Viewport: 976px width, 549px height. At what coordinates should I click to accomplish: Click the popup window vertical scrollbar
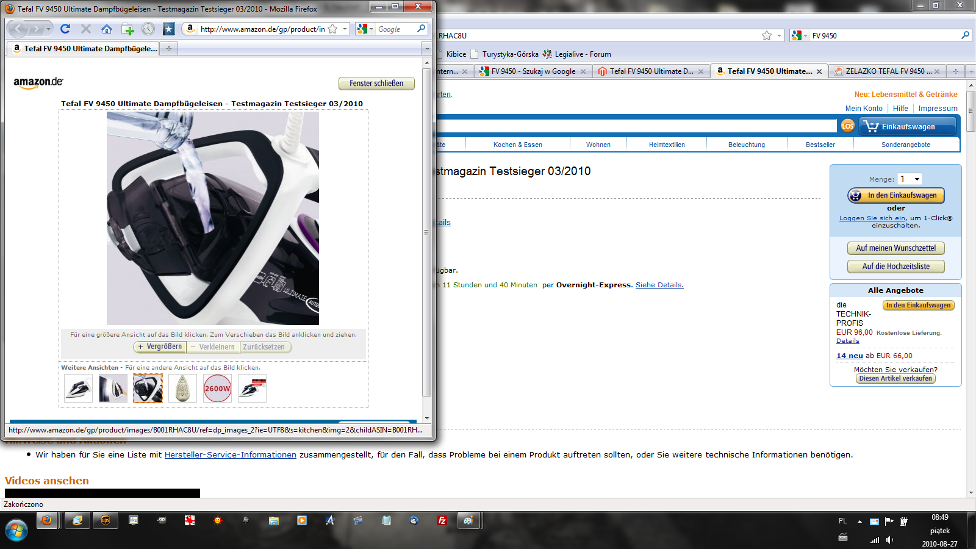426,232
